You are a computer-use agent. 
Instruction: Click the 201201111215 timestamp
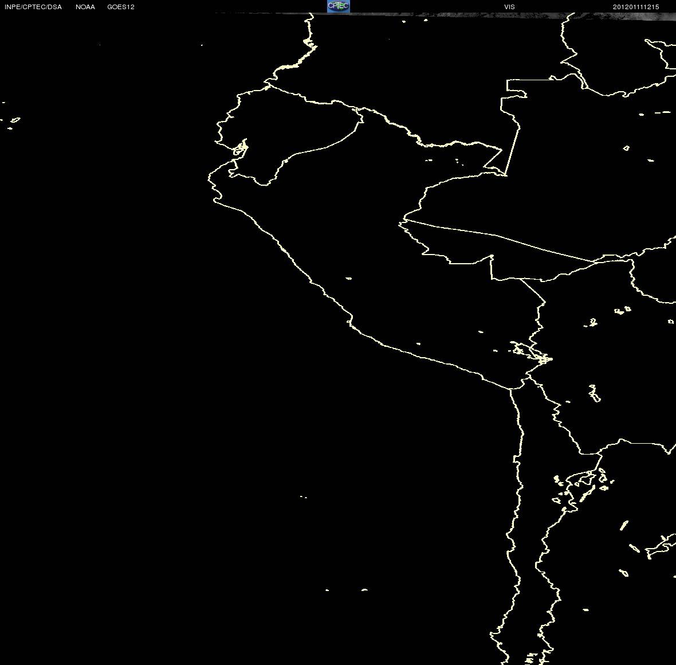pos(636,7)
